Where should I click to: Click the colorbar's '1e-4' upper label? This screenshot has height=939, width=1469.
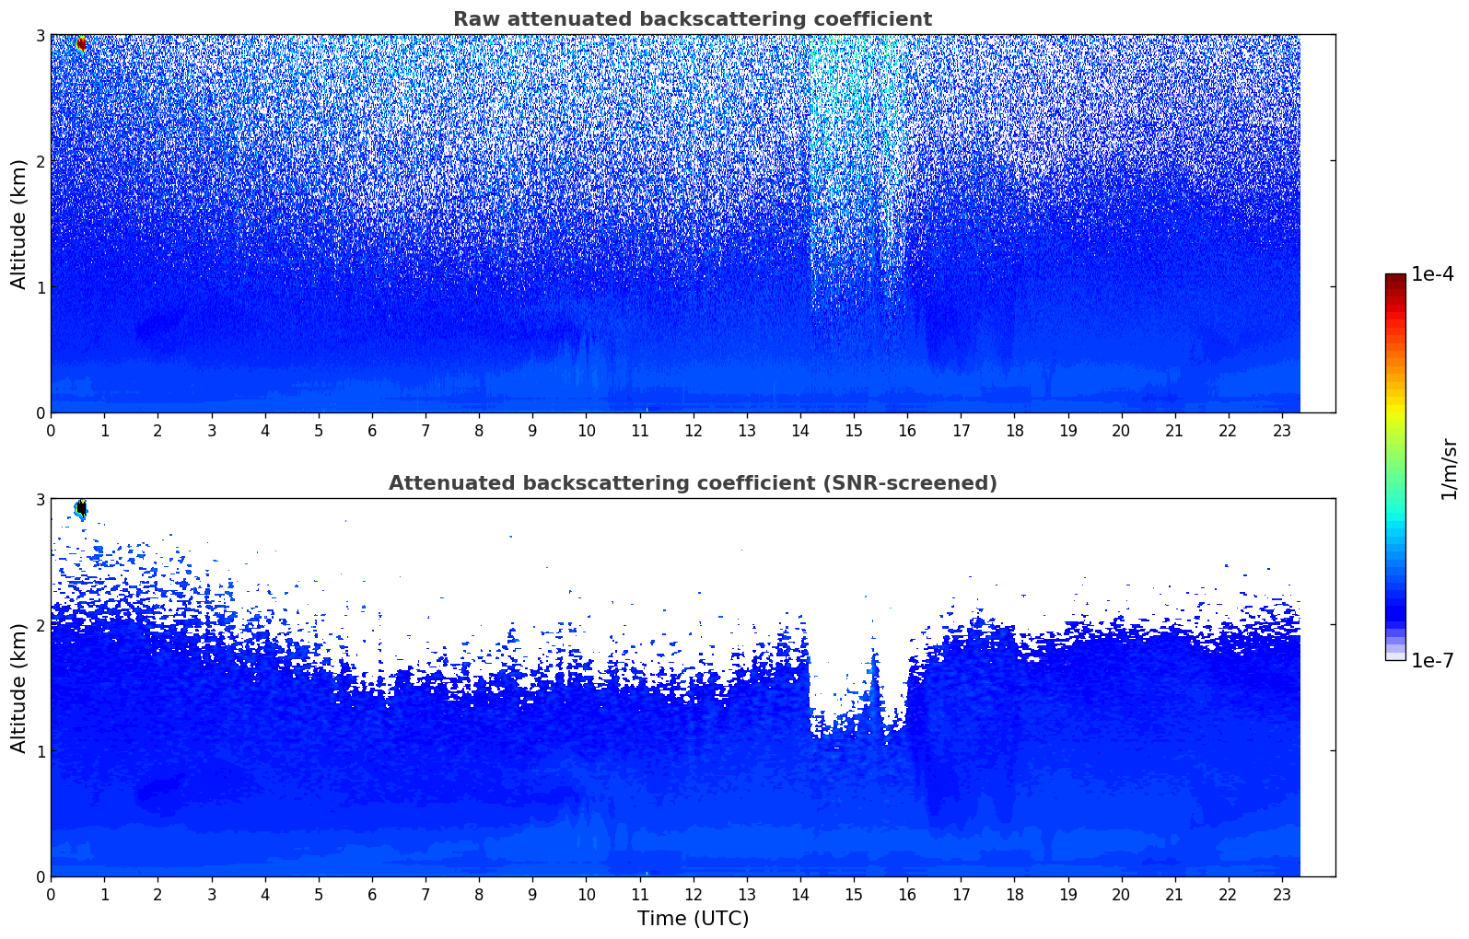click(x=1432, y=274)
